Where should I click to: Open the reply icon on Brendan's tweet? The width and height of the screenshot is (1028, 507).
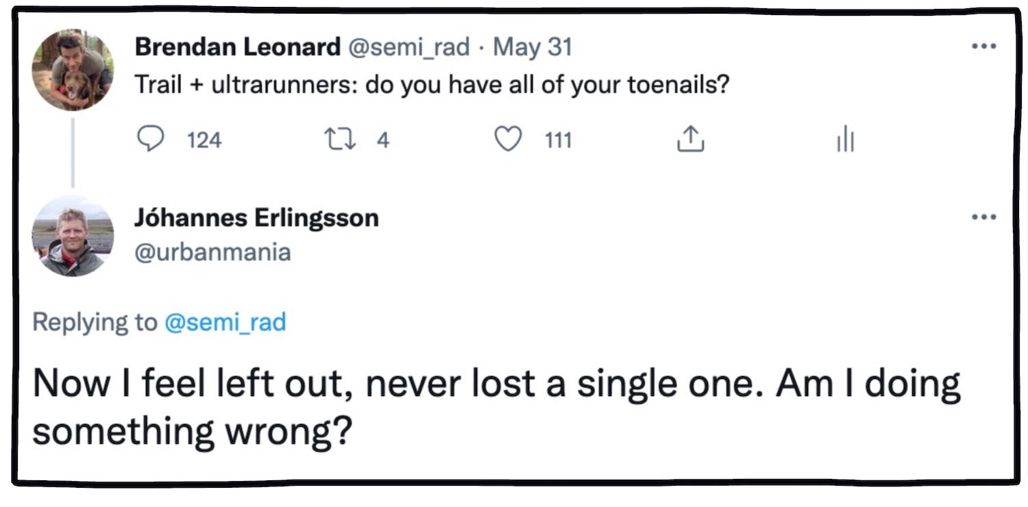coord(151,139)
